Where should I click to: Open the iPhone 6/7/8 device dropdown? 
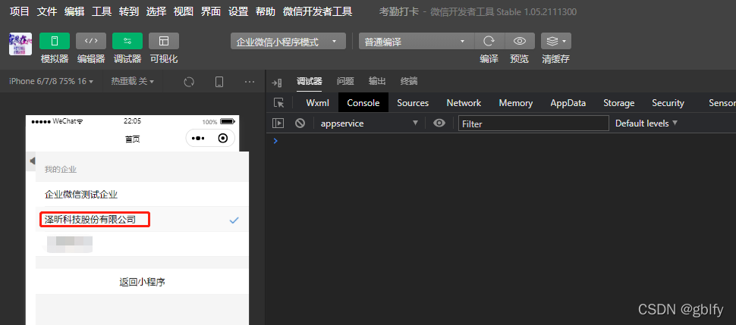(x=51, y=82)
